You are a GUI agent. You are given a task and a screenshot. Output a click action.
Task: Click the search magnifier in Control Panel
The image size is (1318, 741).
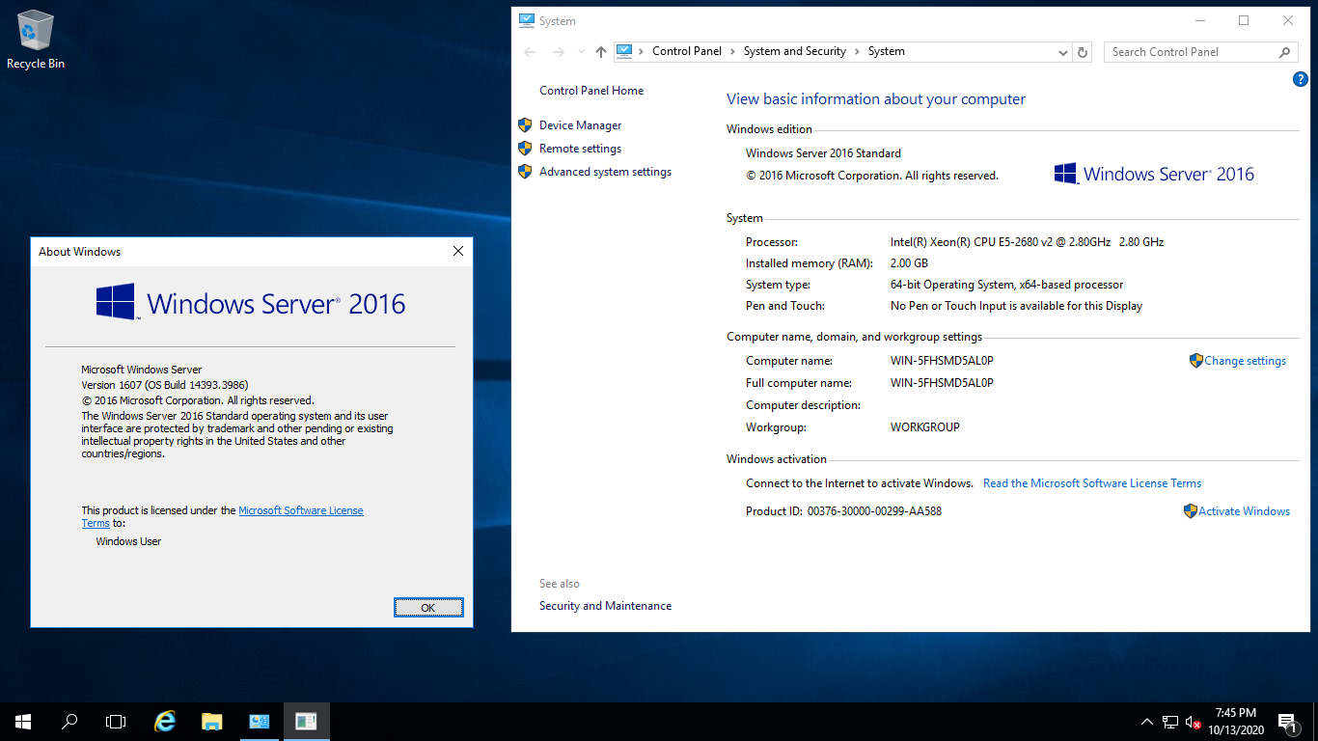click(x=1285, y=52)
